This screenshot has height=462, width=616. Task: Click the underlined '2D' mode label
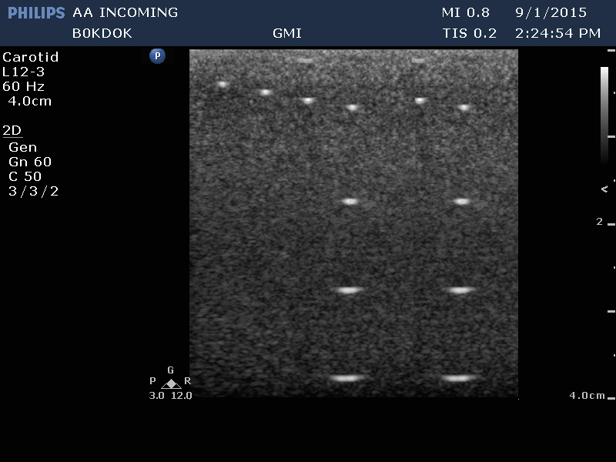tap(12, 130)
